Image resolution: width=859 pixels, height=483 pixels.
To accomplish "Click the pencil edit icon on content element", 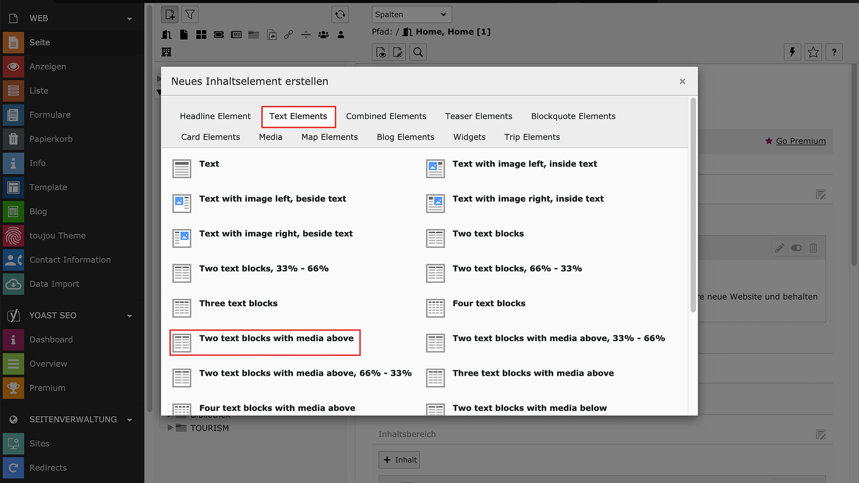I will (779, 248).
